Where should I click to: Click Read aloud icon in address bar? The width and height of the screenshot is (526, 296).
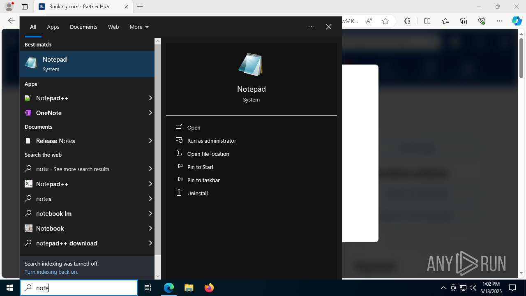point(369,21)
